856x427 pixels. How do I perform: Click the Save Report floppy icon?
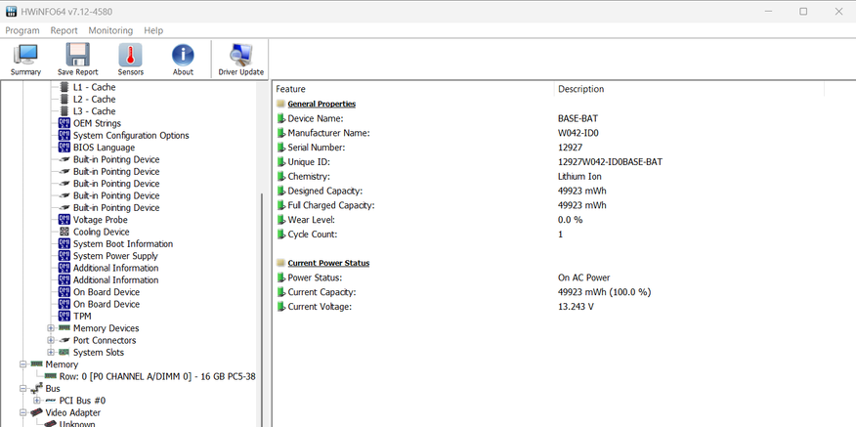(77, 59)
